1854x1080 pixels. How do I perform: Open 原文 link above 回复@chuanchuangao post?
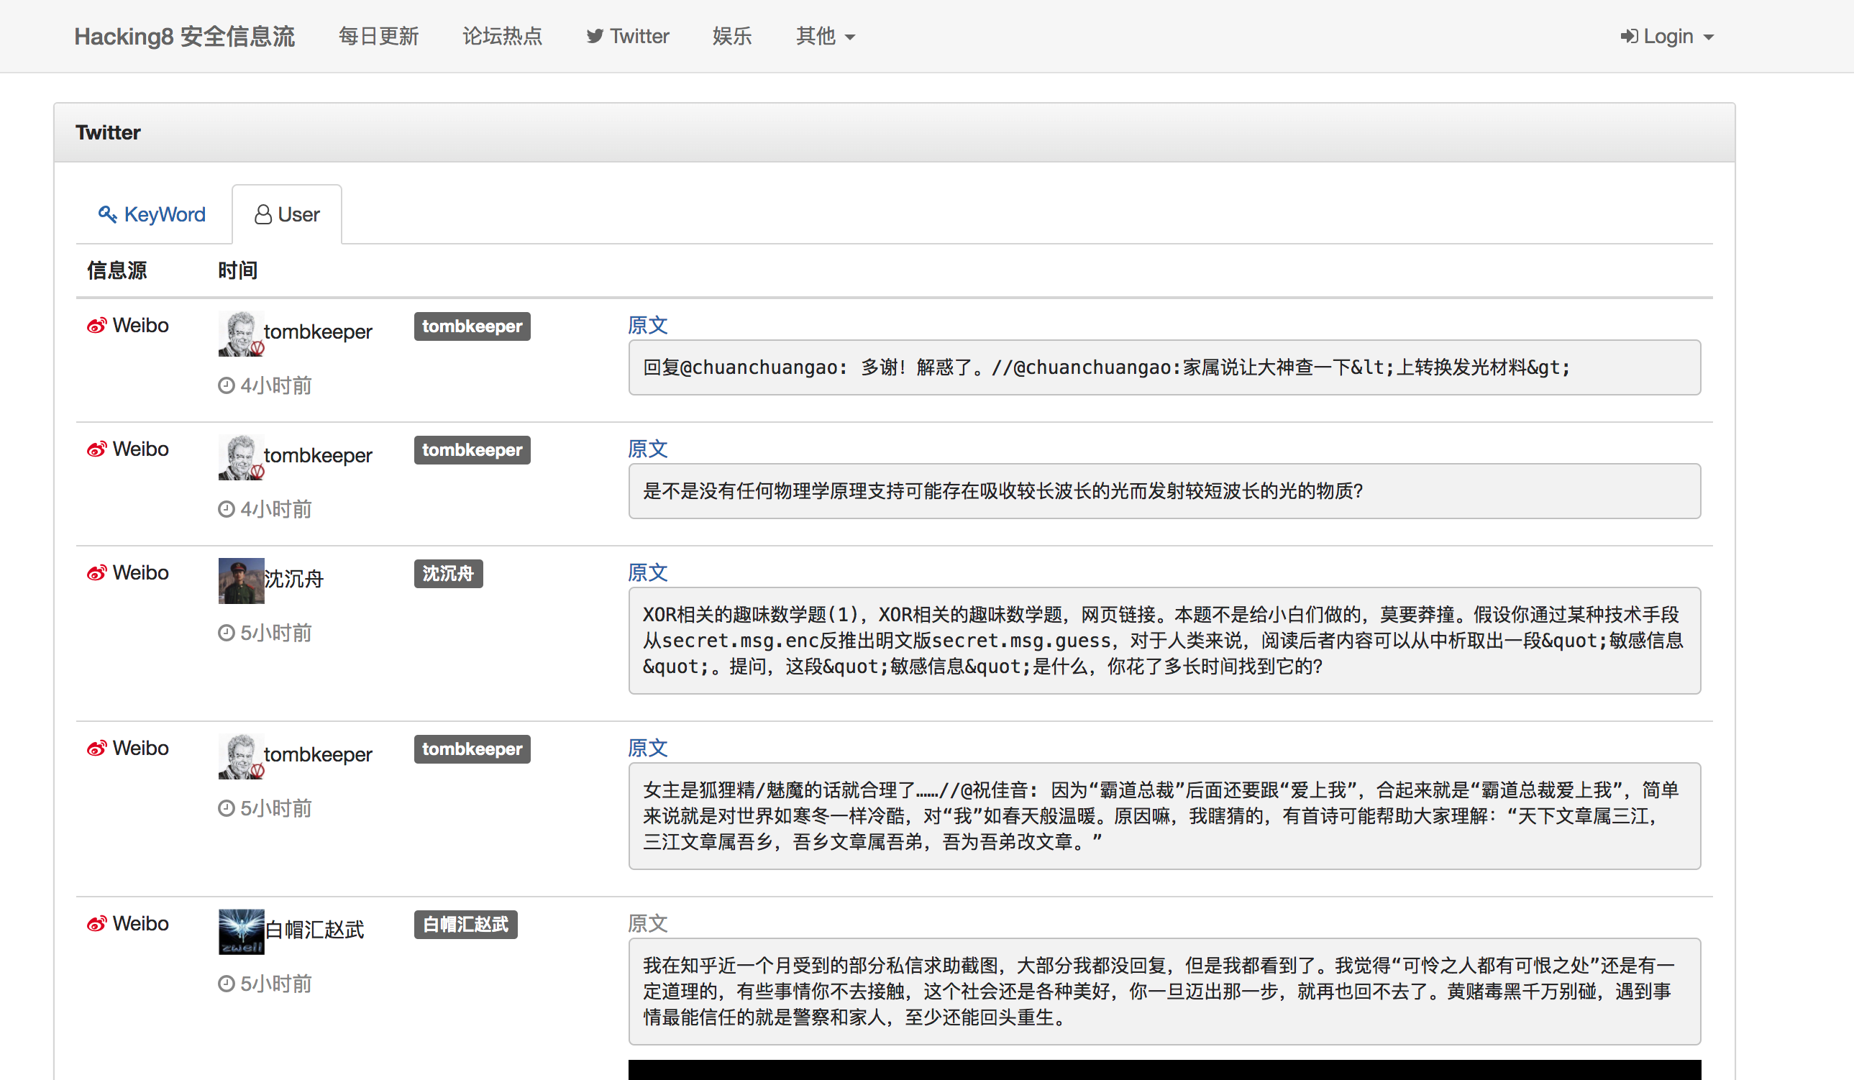(x=647, y=325)
